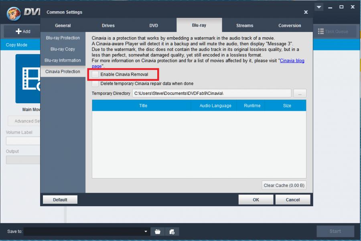The height and width of the screenshot is (241, 361).
Task: Click the Default button
Action: (60, 200)
